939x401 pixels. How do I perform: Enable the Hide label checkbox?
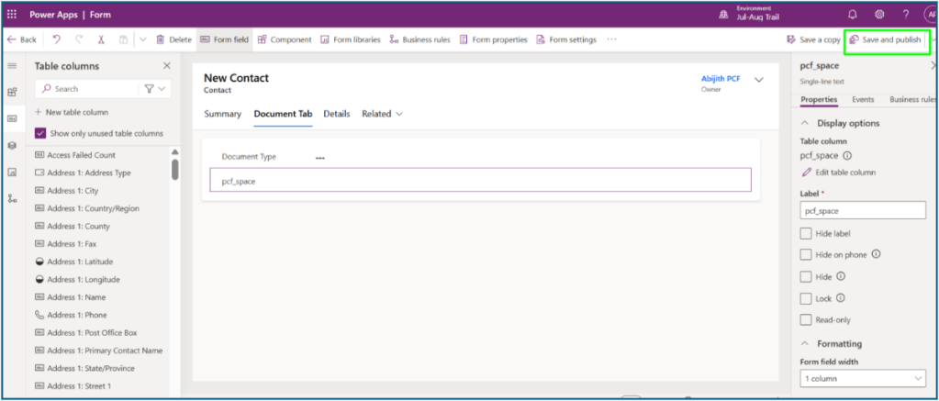pyautogui.click(x=806, y=233)
